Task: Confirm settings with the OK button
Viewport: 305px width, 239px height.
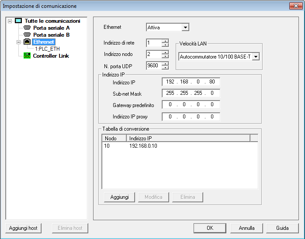Action: [x=210, y=228]
